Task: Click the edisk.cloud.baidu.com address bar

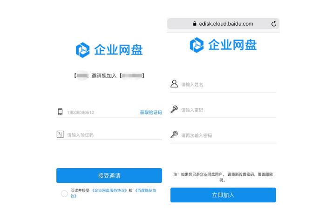Action: (x=223, y=24)
